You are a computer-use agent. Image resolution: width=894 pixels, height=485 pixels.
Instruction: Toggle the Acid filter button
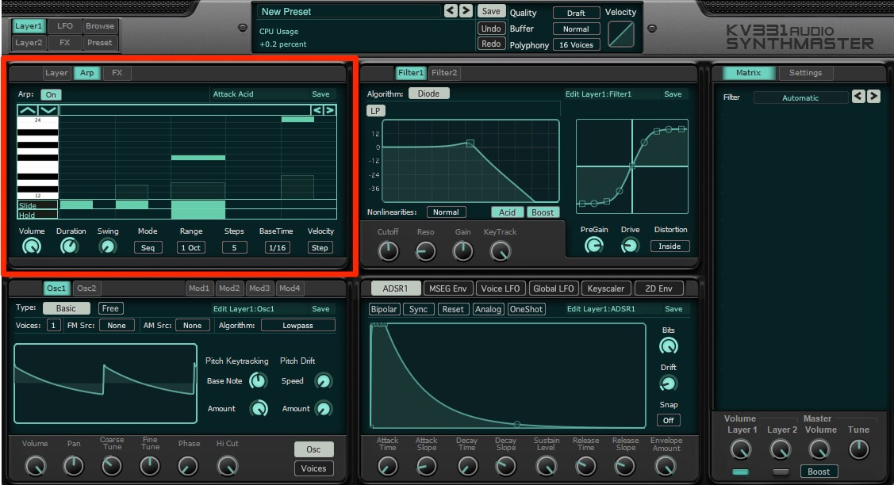507,212
